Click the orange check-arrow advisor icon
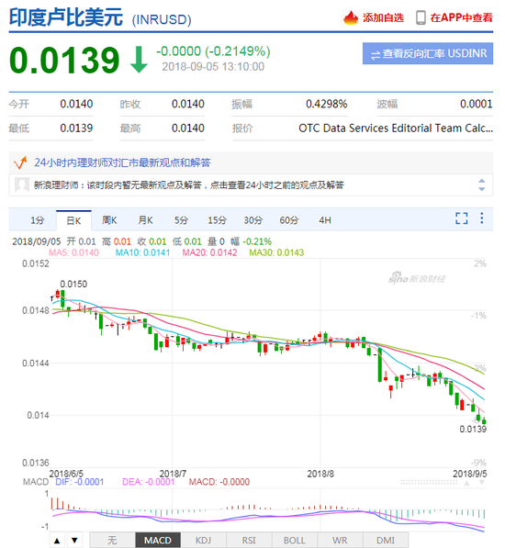505x548 pixels. (20, 162)
